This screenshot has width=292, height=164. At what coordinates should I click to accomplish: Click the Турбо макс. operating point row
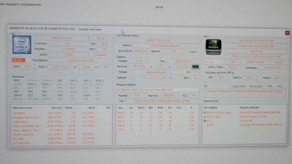click(x=61, y=121)
